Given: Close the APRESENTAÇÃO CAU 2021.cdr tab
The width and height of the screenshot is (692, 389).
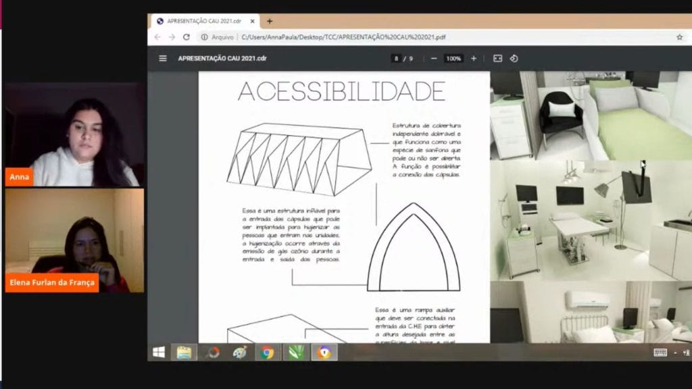Looking at the screenshot, I should click(x=252, y=21).
